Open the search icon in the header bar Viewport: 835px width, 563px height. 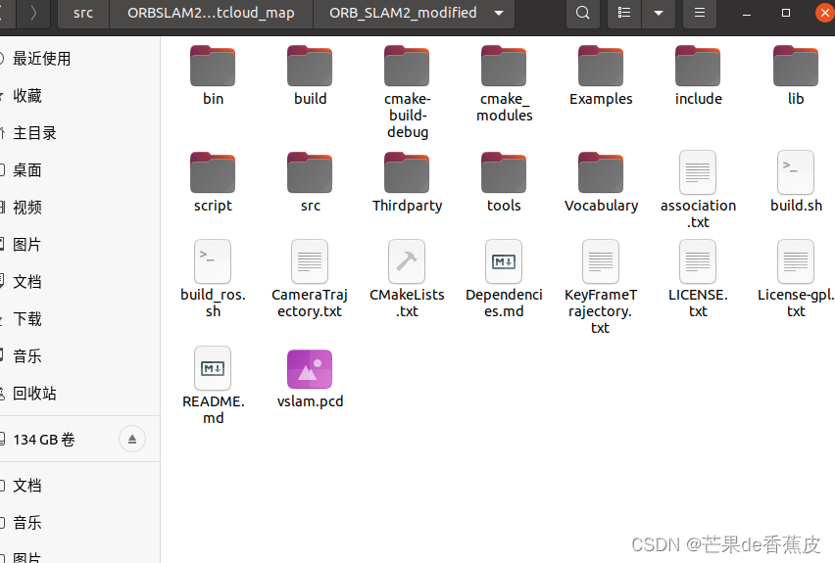[582, 13]
